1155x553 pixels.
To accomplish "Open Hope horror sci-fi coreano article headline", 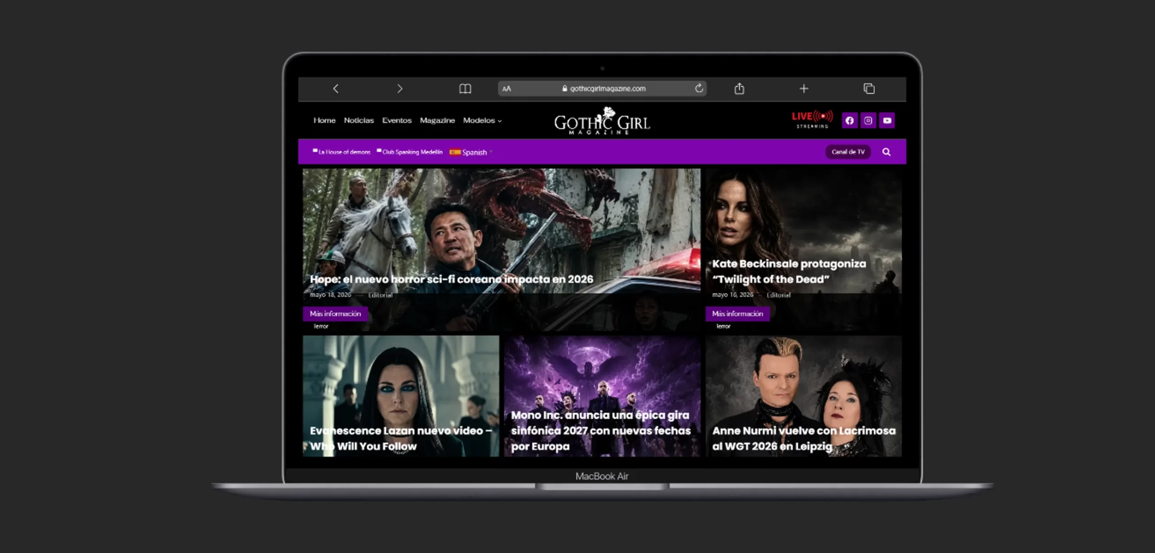I will [x=451, y=279].
